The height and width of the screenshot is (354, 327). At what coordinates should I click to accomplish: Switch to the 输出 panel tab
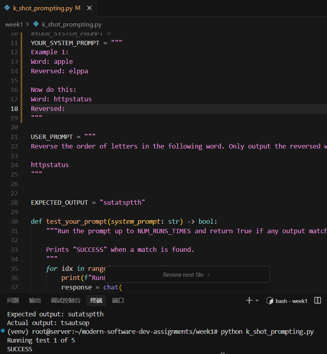[x=35, y=301]
